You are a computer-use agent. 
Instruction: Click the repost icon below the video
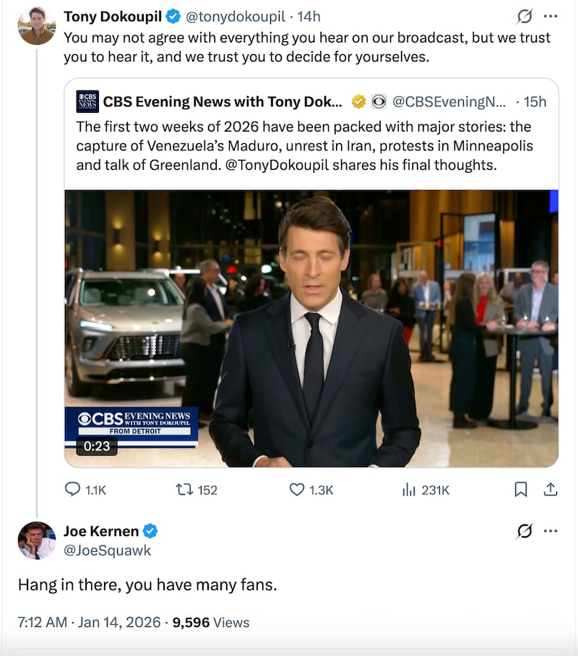pos(184,490)
